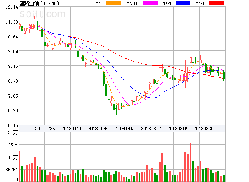The image size is (249, 182).
Task: Click the red MA60 legend swatch
Action: [x=216, y=3]
